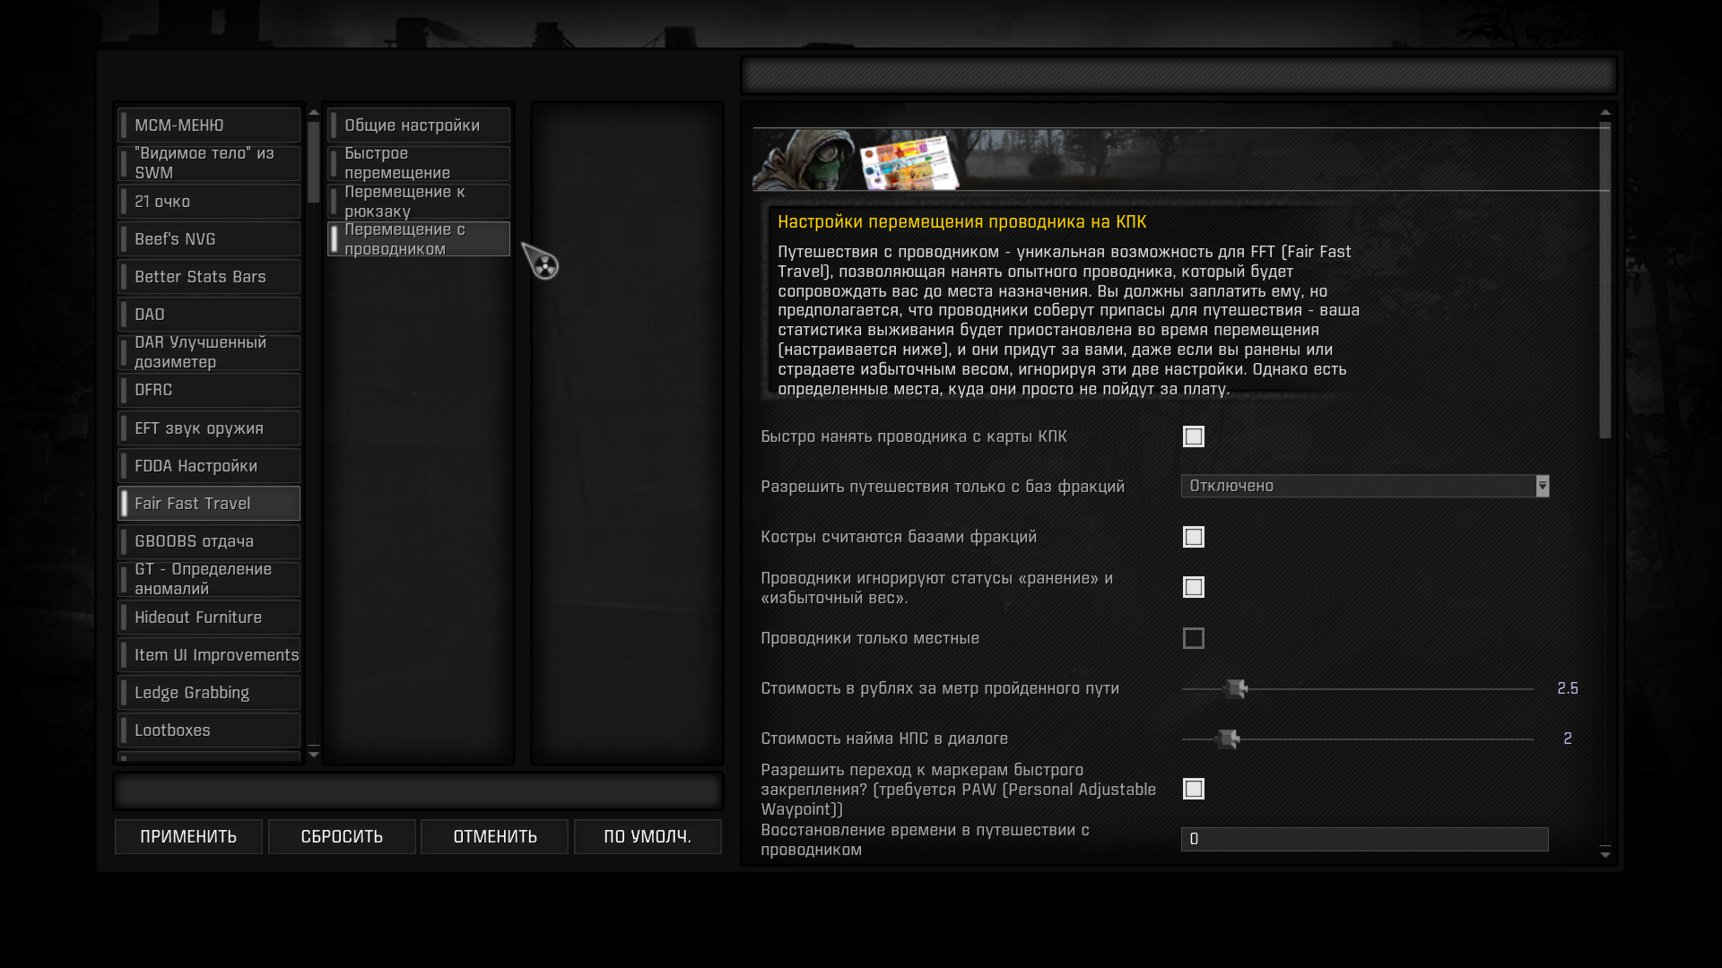
Task: Open "Перемещение к рюкзаку" settings
Action: [x=419, y=202]
